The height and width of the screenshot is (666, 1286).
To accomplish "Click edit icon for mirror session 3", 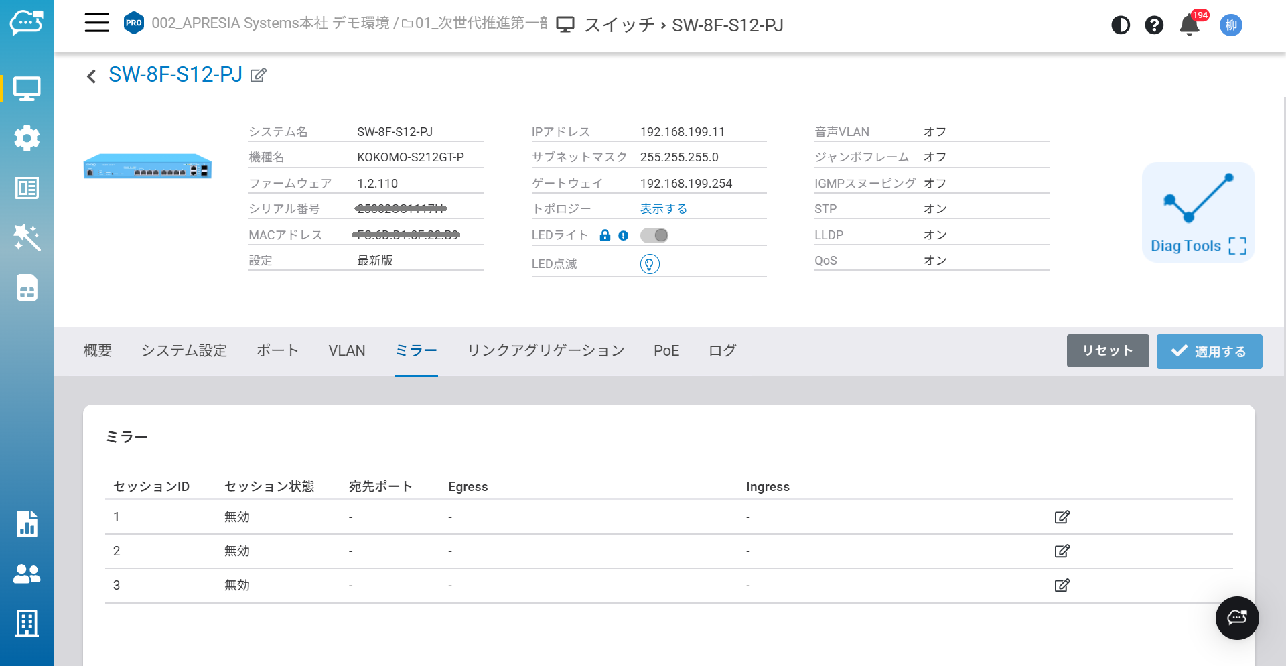I will point(1062,585).
